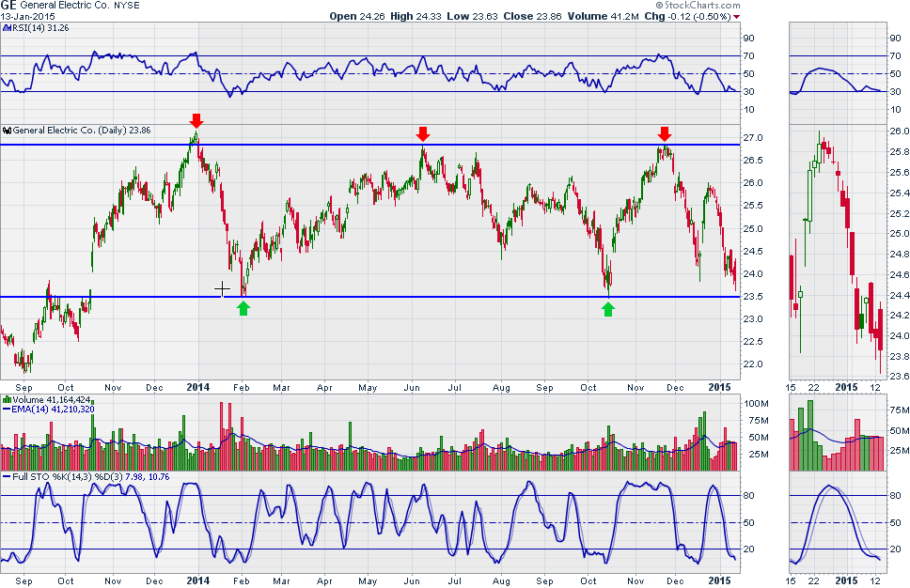Click the candlestick icon before General Electric Co. (Daily)

[x=7, y=131]
